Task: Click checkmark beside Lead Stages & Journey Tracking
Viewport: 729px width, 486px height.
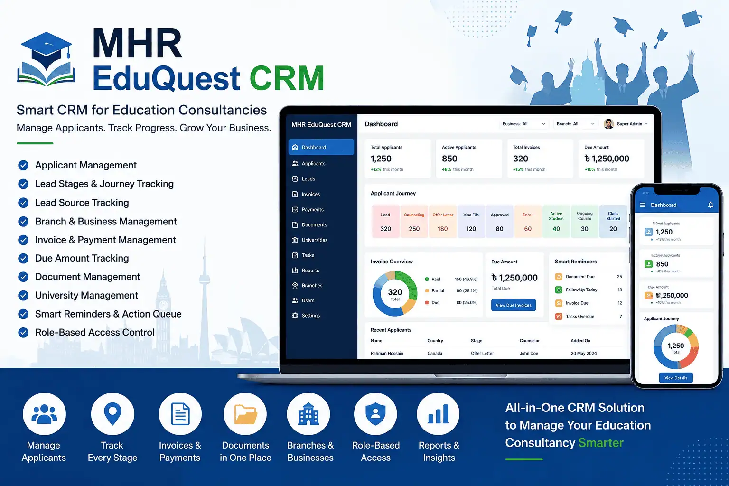Action: point(23,184)
